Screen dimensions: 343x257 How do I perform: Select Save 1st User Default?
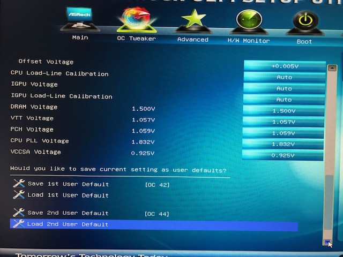[x=68, y=184]
